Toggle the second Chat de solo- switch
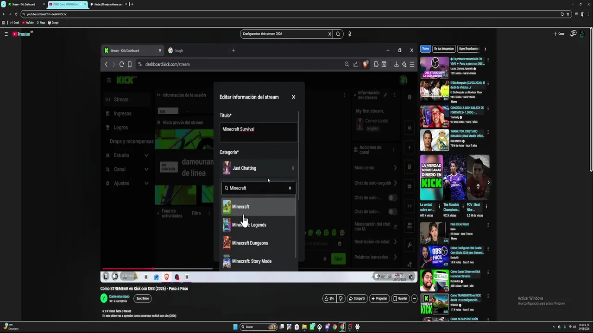This screenshot has height=333, width=593. (x=393, y=211)
